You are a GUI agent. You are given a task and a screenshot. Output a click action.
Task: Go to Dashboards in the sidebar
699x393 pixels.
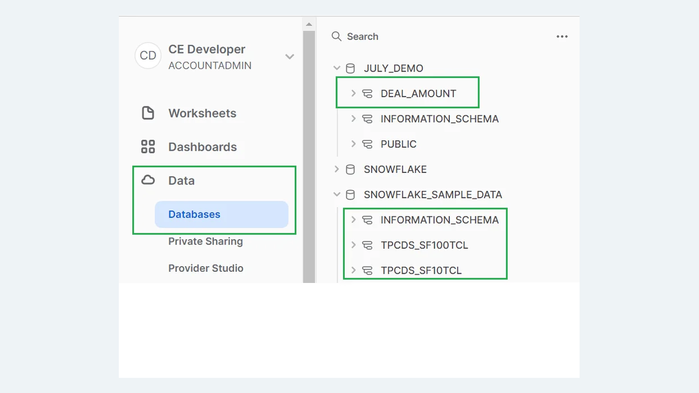pyautogui.click(x=203, y=147)
